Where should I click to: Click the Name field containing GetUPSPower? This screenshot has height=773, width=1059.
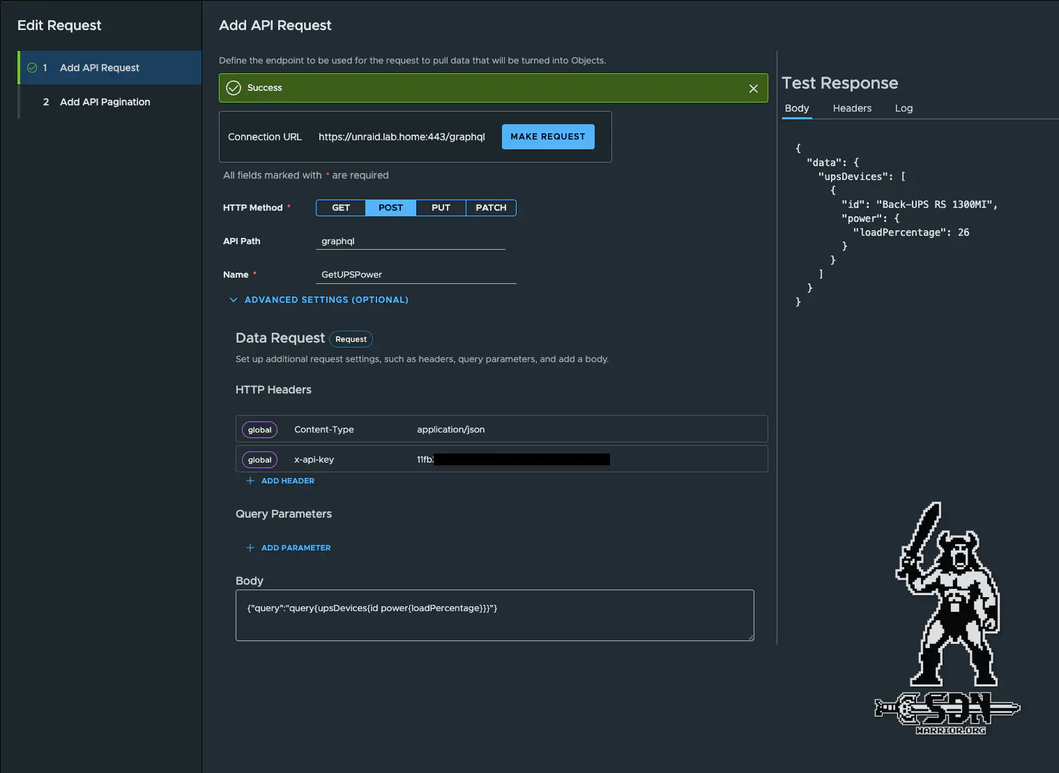[x=416, y=274]
